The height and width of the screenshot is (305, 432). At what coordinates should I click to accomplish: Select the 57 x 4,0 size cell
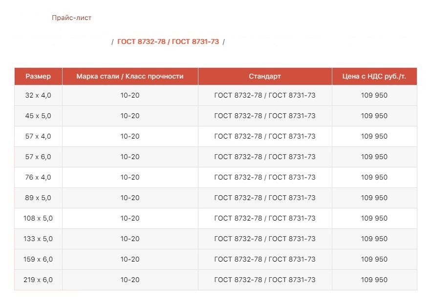click(38, 137)
